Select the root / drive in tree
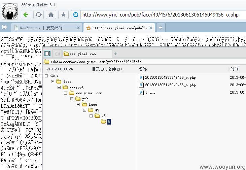 coord(54,76)
